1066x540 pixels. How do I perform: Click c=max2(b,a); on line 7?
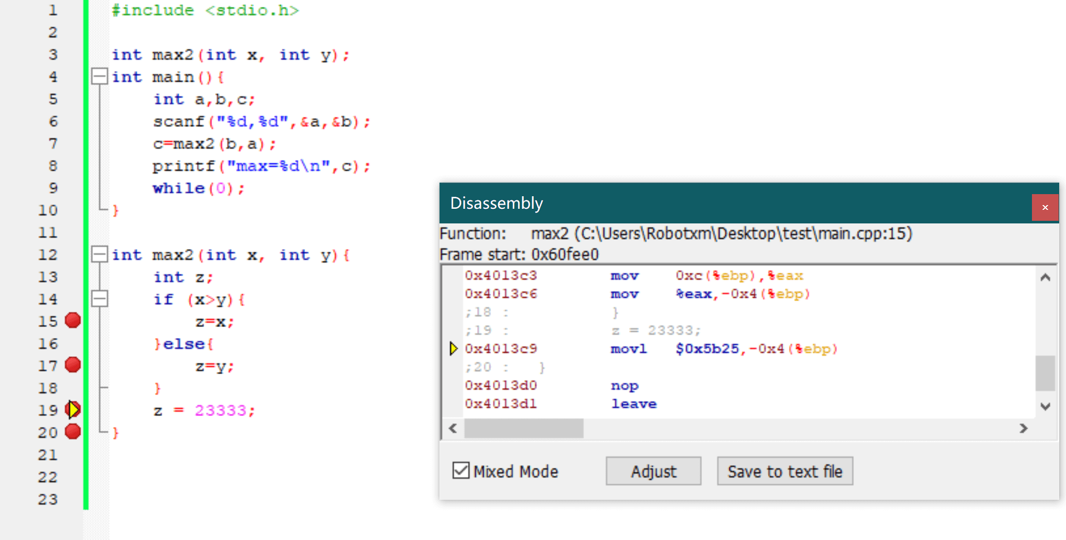[x=214, y=143]
